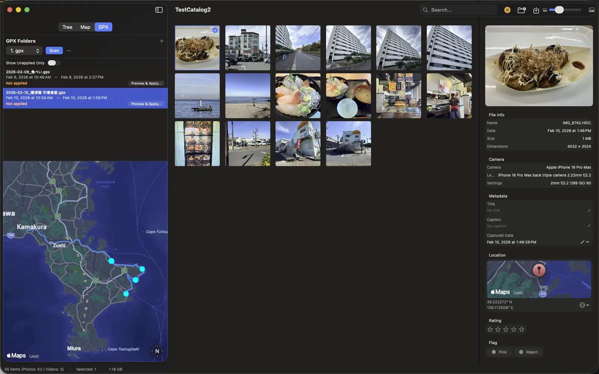Click the import photos icon
This screenshot has height=374, width=599.
tap(536, 10)
